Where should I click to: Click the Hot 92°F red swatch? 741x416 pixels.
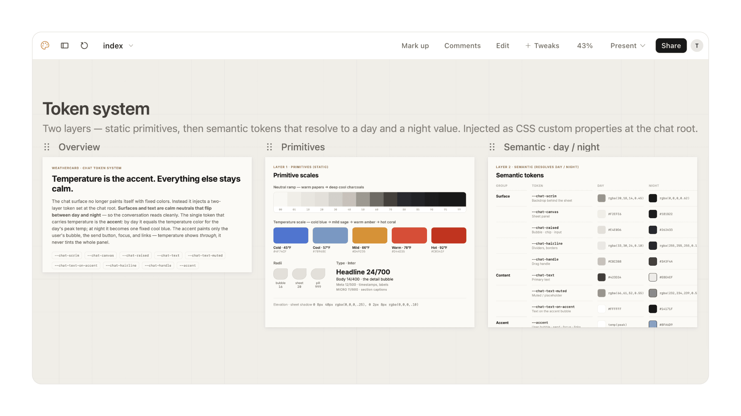(449, 236)
